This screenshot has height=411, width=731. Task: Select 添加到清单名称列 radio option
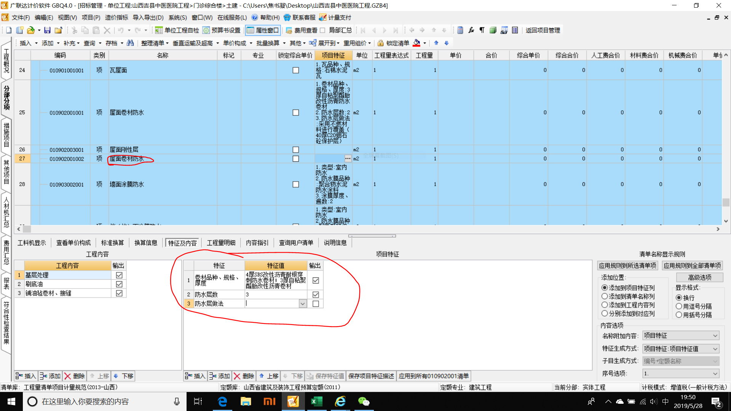pos(605,296)
